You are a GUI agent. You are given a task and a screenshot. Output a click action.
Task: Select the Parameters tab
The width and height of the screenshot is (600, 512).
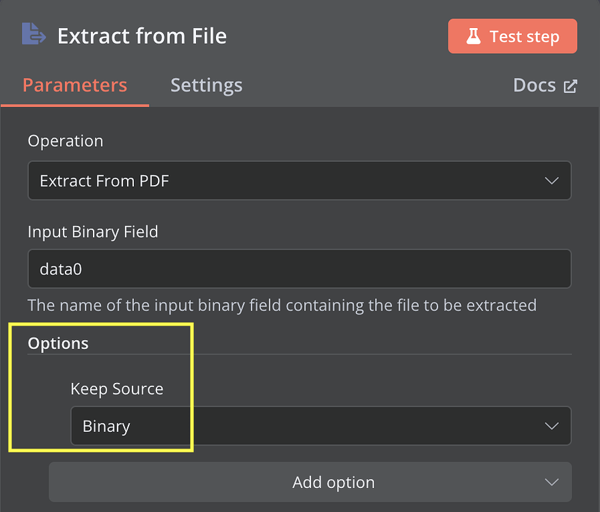74,85
